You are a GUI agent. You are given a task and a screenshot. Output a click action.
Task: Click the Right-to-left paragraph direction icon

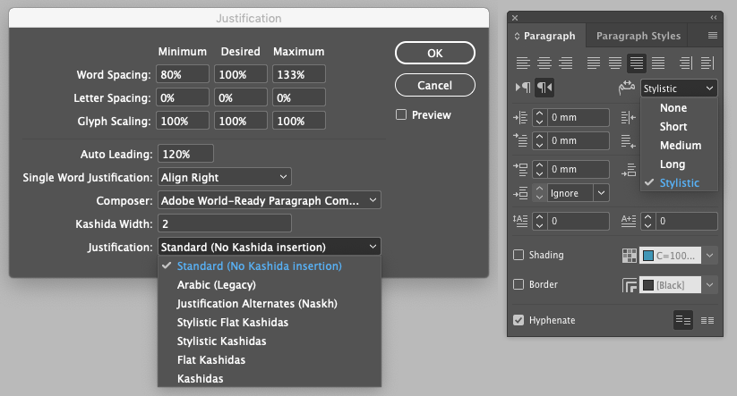(x=544, y=88)
